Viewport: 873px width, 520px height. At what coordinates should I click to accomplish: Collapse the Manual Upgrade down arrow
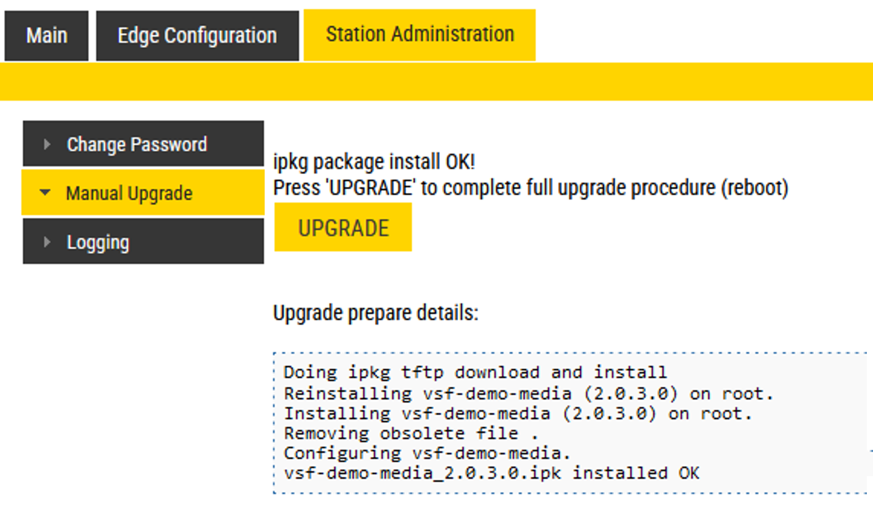pos(45,193)
